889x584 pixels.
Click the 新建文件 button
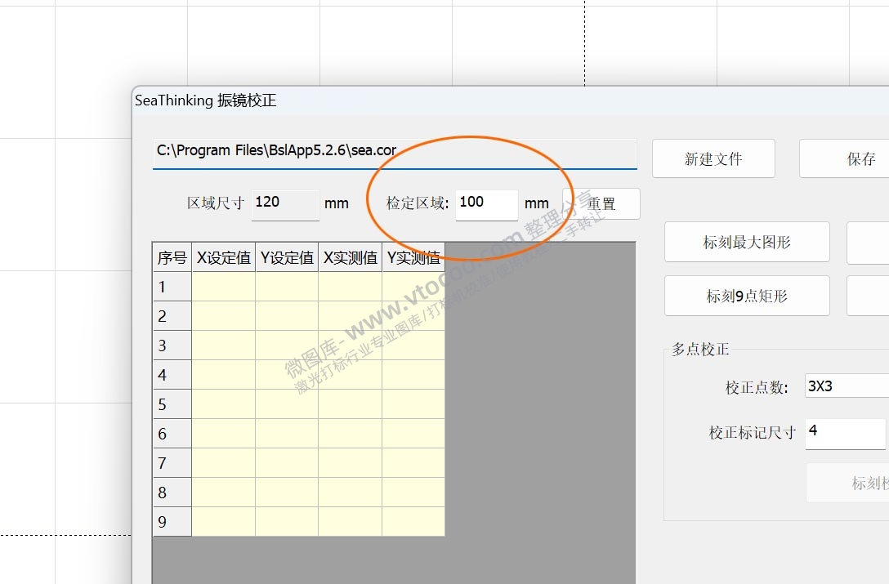[713, 158]
